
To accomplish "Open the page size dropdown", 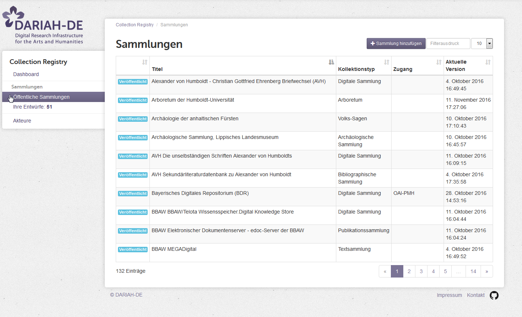I will 489,44.
